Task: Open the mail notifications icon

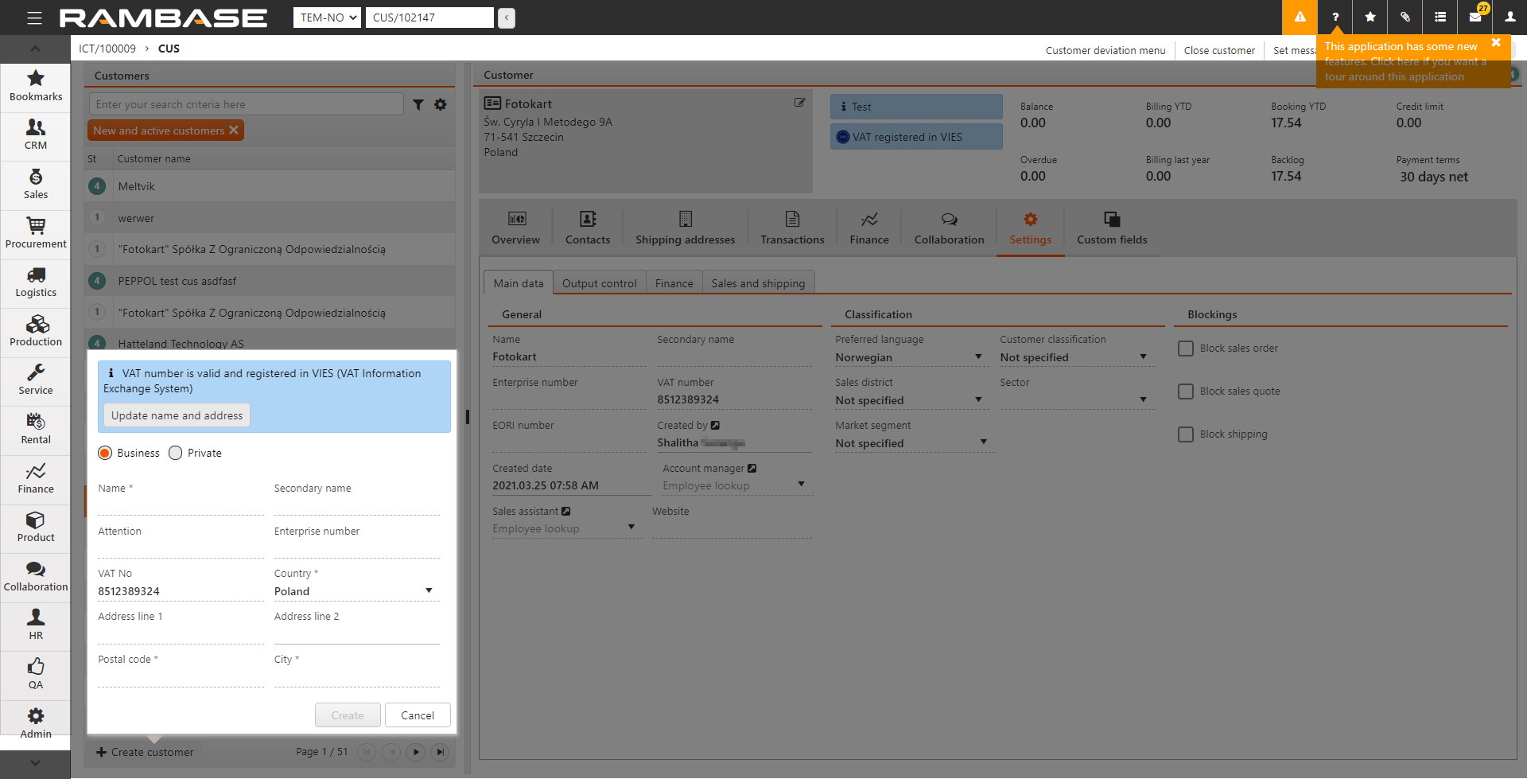Action: 1475,18
